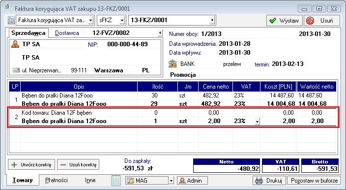This screenshot has height=190, width=346.
Task: Select the NIP number 000-000-44-89
Action: [127, 44]
